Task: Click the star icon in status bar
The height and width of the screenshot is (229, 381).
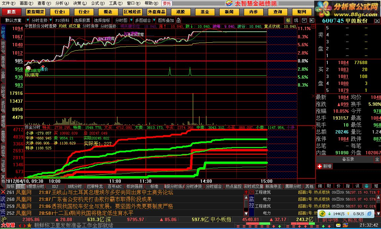Action: (x=29, y=226)
